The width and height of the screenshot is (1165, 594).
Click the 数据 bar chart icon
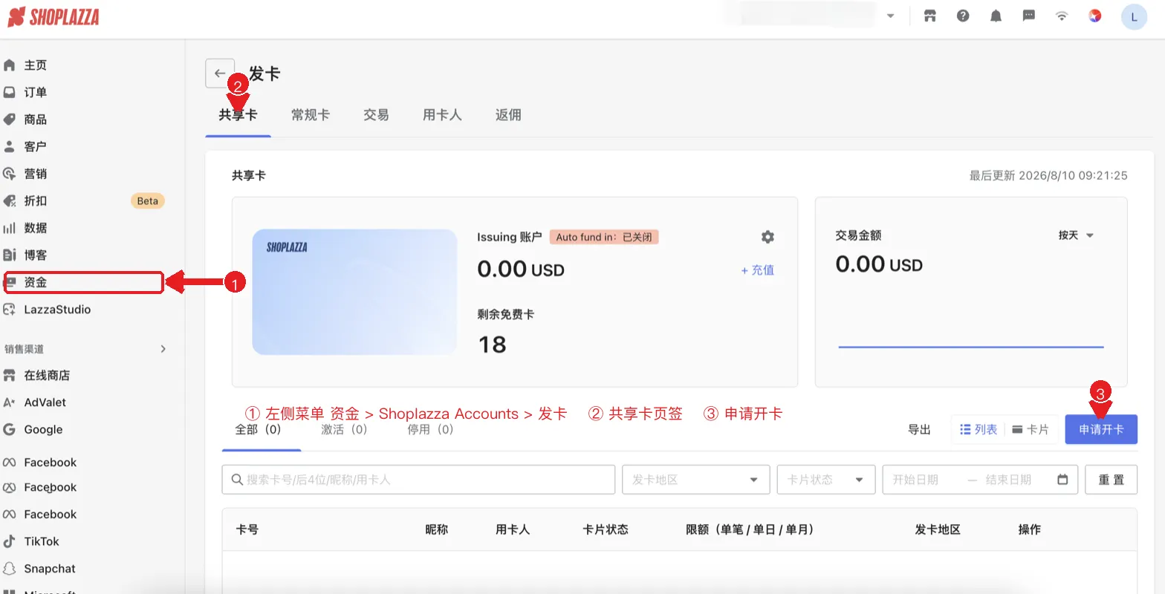pyautogui.click(x=10, y=228)
